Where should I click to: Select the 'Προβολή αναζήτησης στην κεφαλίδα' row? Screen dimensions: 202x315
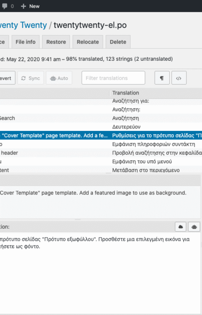(x=101, y=153)
